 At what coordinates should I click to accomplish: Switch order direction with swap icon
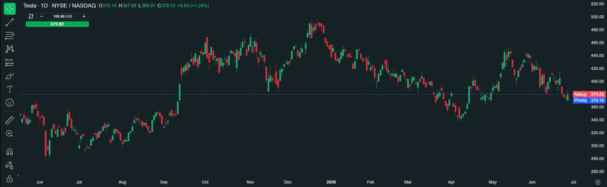coord(31,16)
